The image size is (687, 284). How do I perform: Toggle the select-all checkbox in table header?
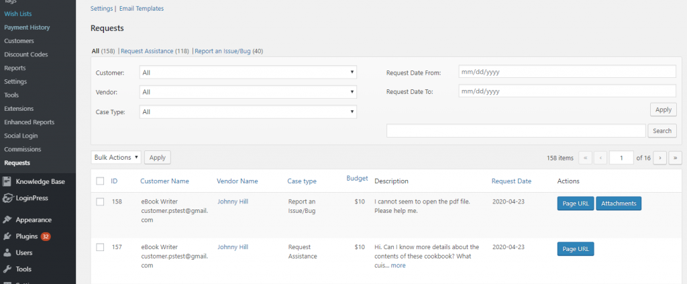click(100, 181)
